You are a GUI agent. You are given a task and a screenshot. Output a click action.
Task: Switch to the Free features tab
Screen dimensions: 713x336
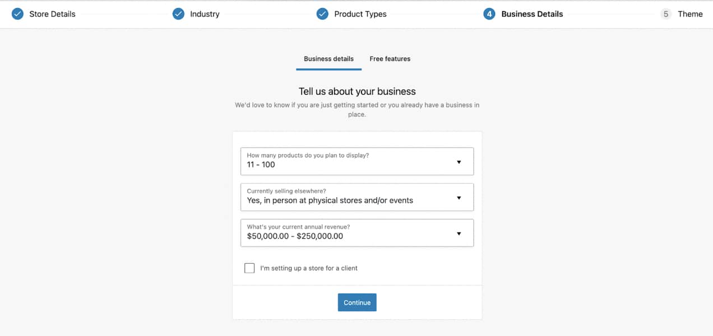[x=390, y=58]
